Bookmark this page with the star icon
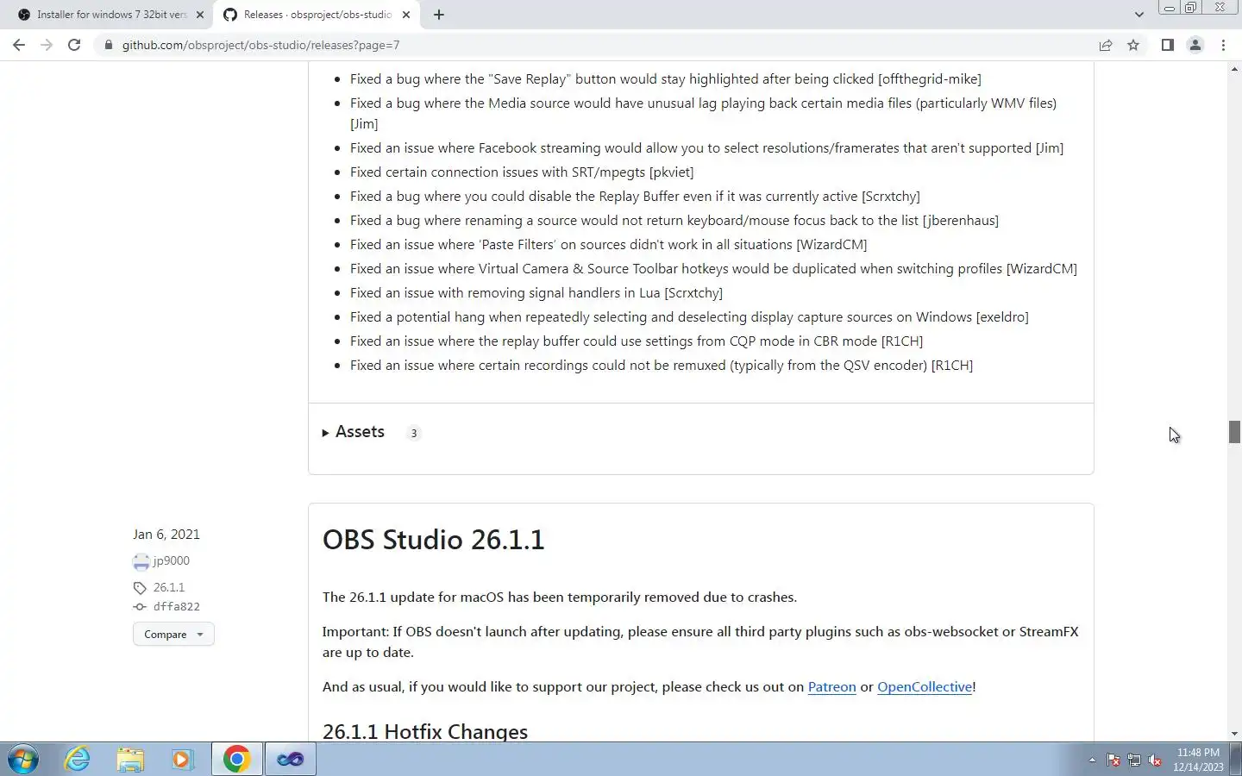Viewport: 1242px width, 776px height. [1133, 45]
